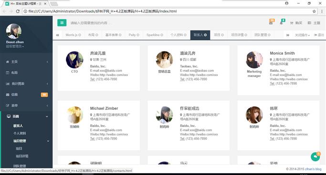This screenshot has height=175, width=326.
Task: Switch to the 团队管理 tab label
Action: click(x=261, y=35)
